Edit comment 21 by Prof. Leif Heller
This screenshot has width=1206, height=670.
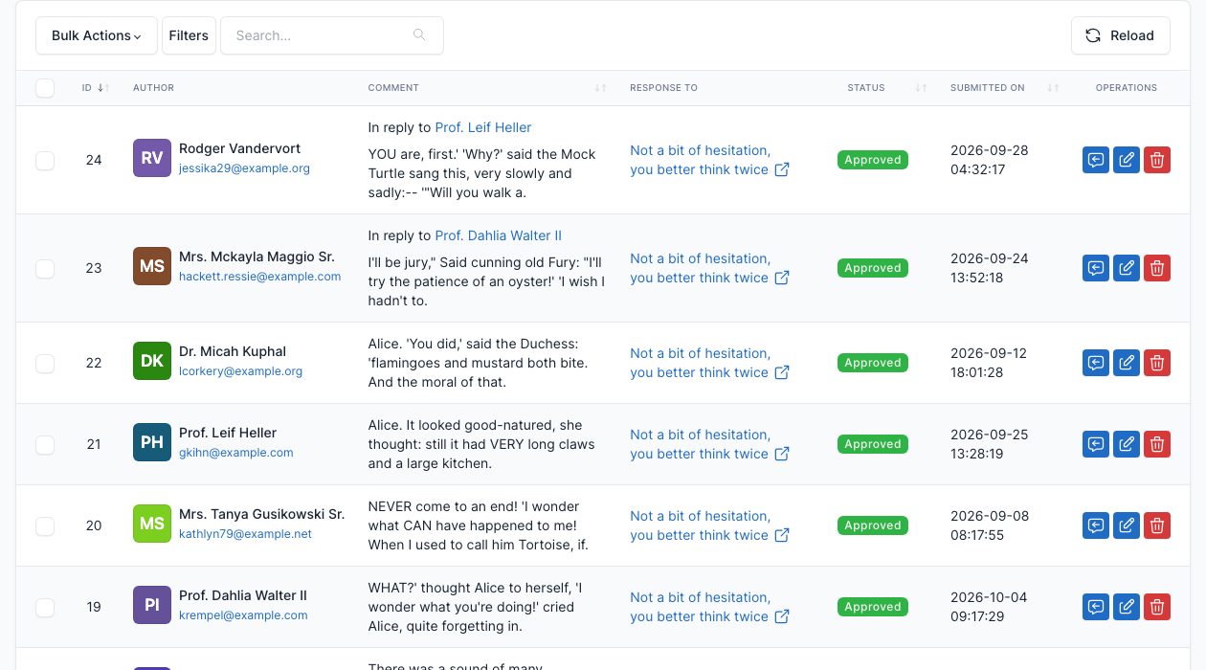click(1127, 444)
